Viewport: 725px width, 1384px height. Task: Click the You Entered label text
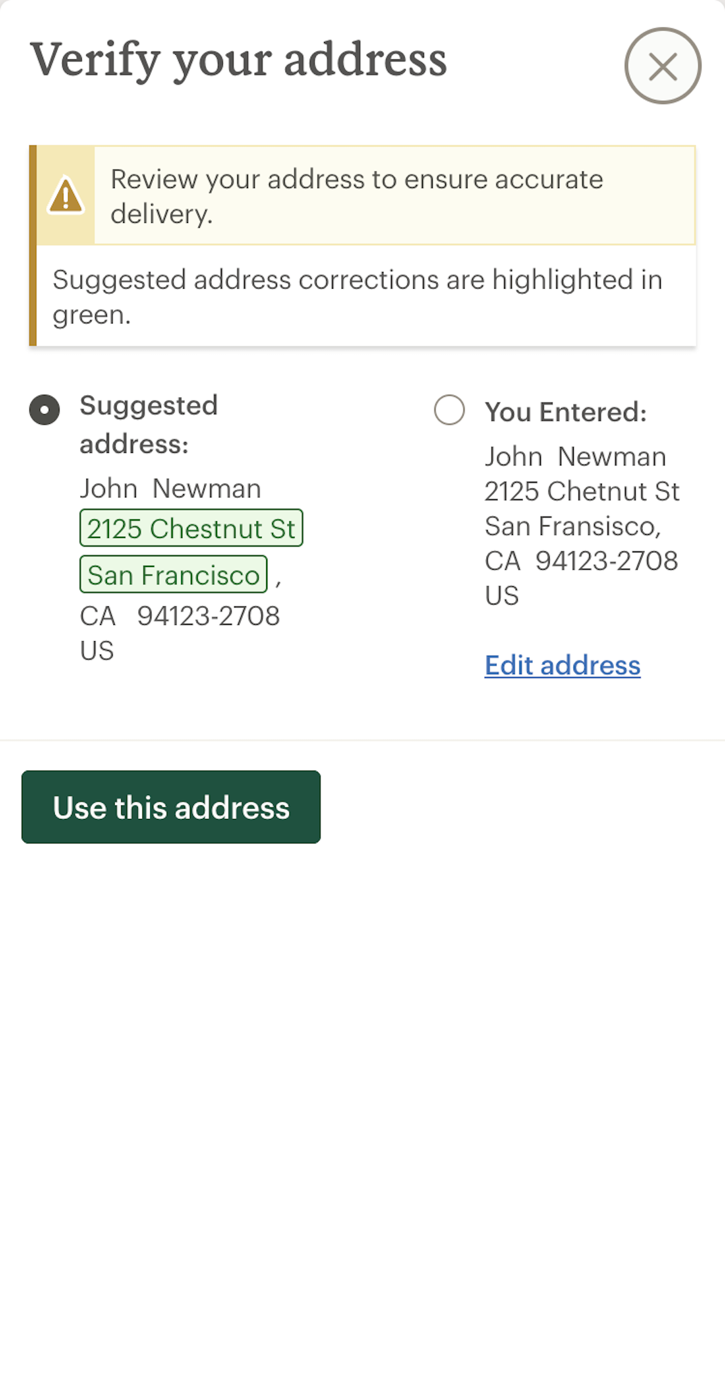point(565,412)
